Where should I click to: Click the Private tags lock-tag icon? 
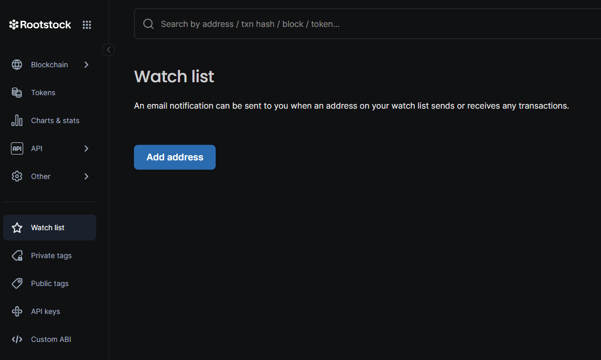coord(17,255)
